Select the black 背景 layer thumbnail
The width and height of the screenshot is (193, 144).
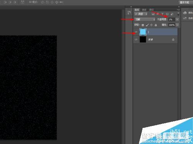(143, 39)
